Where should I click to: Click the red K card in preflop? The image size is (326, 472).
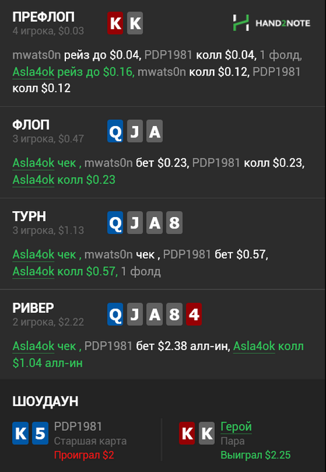point(115,23)
